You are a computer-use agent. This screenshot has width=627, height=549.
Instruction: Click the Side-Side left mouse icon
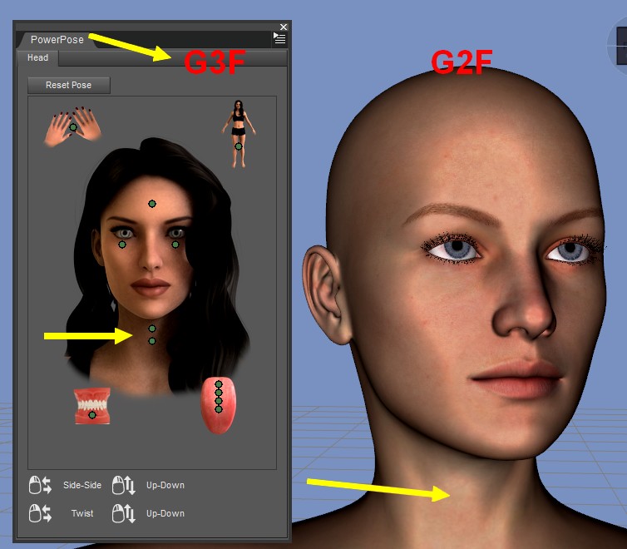41,485
